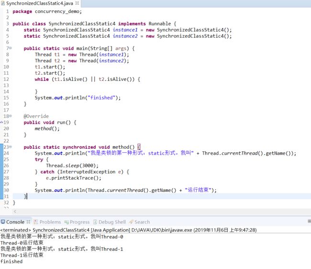This screenshot has height=269, width=311.
Task: Collapse the @Override fold at line 18
Action: click(11, 116)
